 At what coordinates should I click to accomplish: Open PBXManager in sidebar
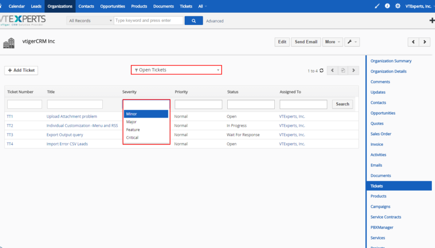(382, 228)
